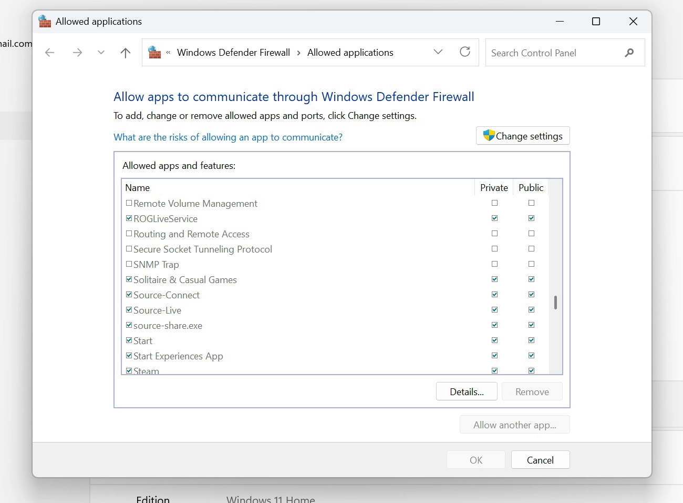The width and height of the screenshot is (683, 503).
Task: Click the search magnifier icon
Action: [629, 53]
